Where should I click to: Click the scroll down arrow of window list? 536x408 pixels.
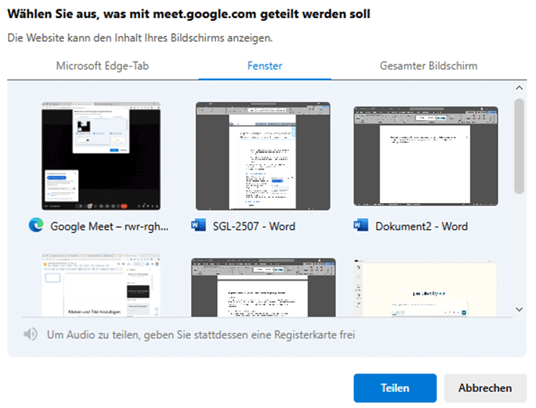(519, 309)
